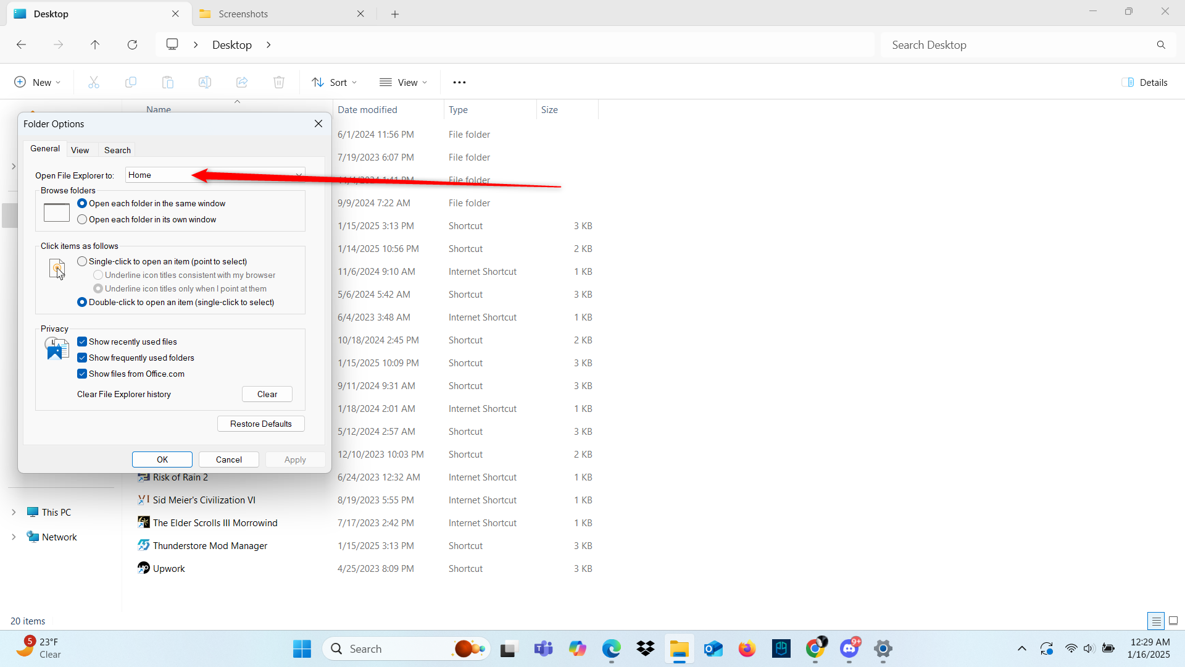Launch Firefox from the taskbar
The image size is (1185, 667).
click(747, 649)
